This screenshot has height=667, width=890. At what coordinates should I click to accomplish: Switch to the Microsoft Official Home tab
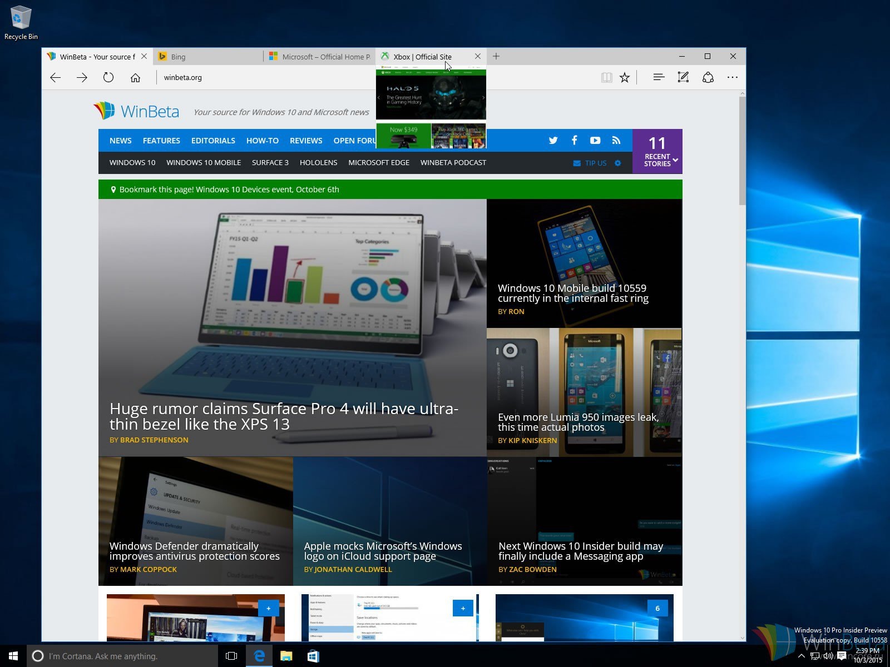click(x=319, y=56)
